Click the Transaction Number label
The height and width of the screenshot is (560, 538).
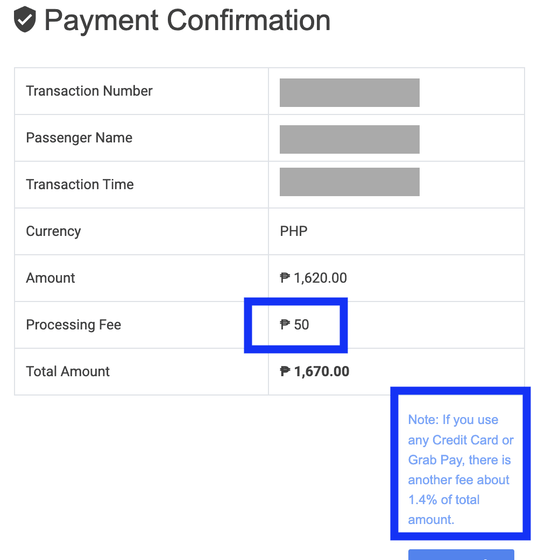pos(89,91)
